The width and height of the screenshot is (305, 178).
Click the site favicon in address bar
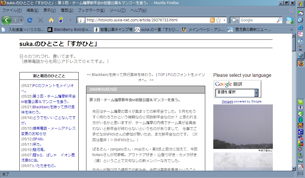coord(81,20)
